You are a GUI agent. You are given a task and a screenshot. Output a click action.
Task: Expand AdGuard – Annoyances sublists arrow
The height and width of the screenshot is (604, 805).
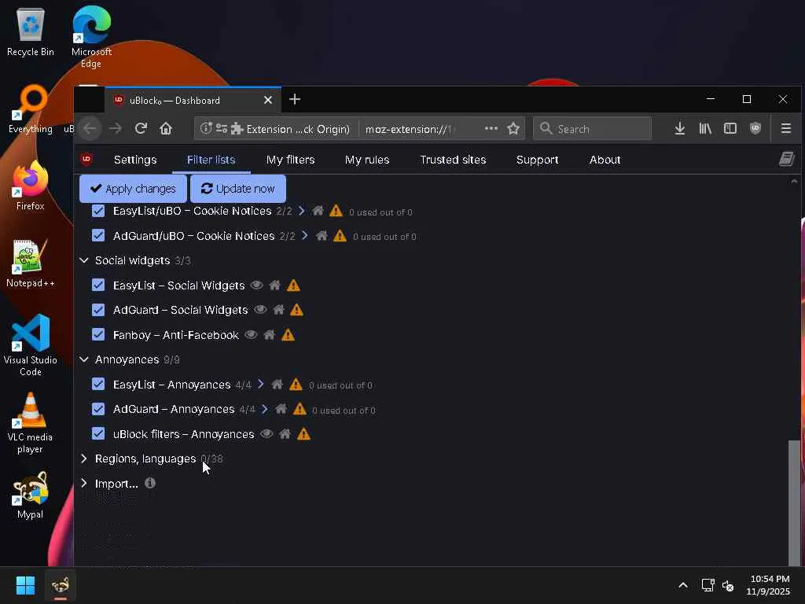(x=264, y=409)
